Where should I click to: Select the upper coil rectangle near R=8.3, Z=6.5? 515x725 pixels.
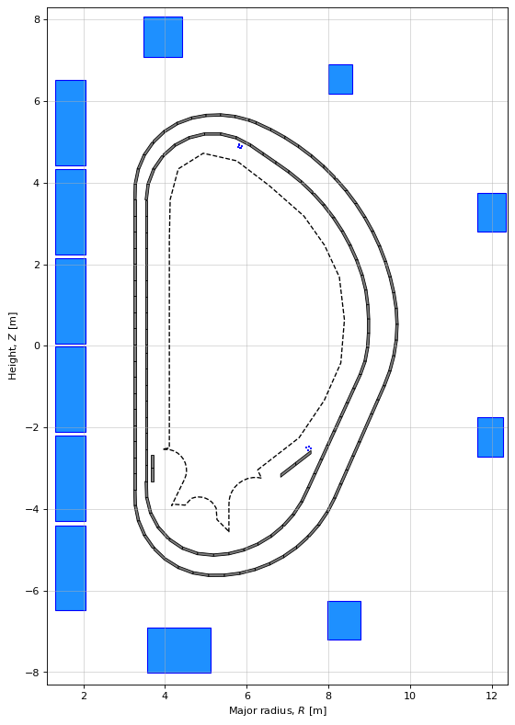click(x=340, y=80)
